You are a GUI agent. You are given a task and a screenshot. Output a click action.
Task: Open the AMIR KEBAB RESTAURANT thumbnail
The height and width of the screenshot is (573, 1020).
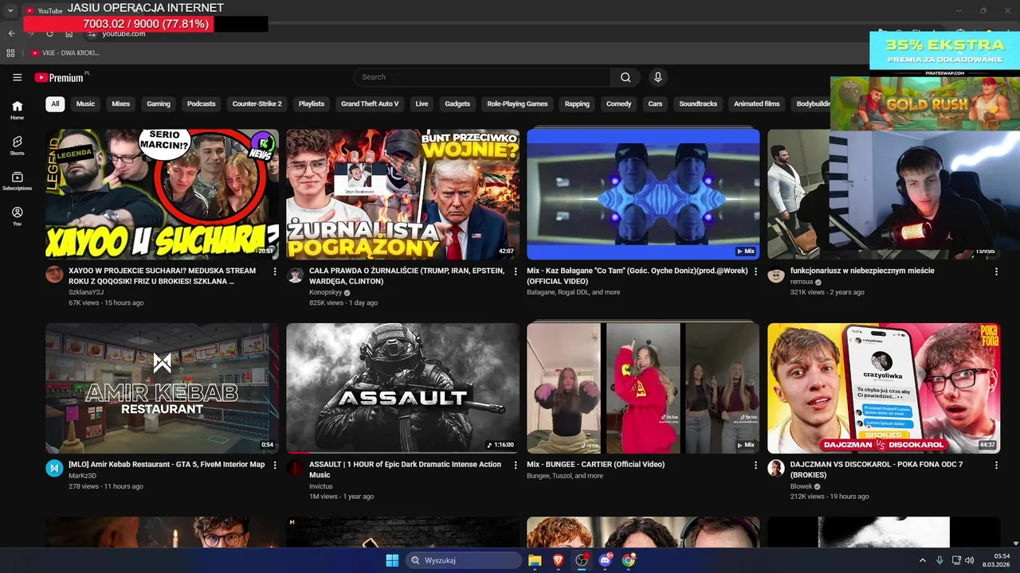tap(163, 388)
